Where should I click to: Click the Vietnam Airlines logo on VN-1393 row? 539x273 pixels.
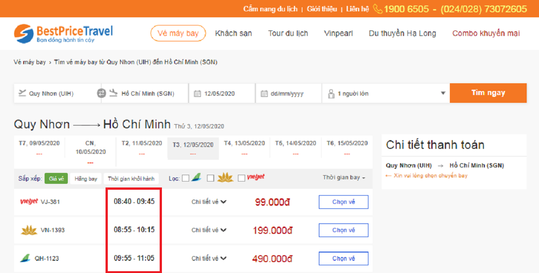[29, 230]
